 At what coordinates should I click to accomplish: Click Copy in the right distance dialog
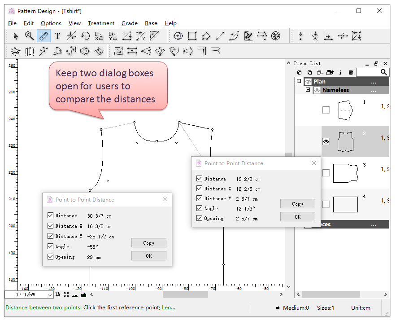click(297, 204)
